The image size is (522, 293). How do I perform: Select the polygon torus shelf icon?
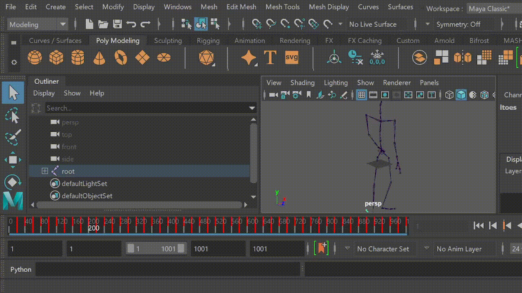click(x=121, y=57)
